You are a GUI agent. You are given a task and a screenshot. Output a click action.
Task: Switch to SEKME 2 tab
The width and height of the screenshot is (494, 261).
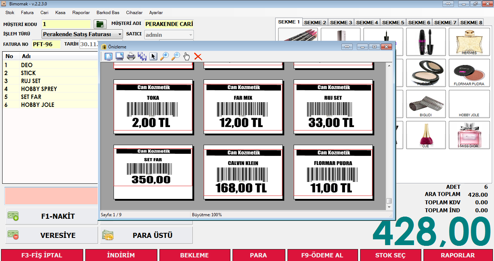pyautogui.click(x=315, y=22)
